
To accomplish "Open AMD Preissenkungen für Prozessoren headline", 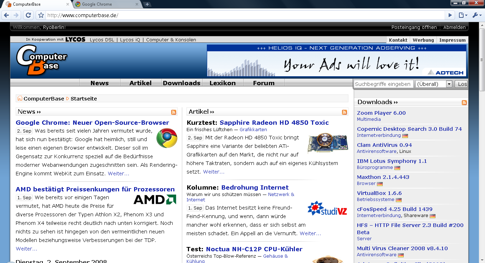I will 95,189.
